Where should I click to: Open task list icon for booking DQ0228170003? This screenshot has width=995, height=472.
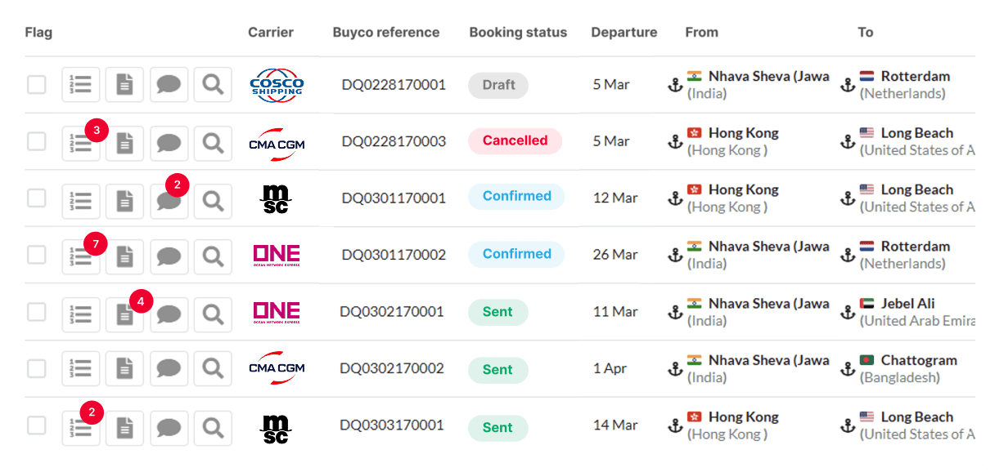click(81, 143)
